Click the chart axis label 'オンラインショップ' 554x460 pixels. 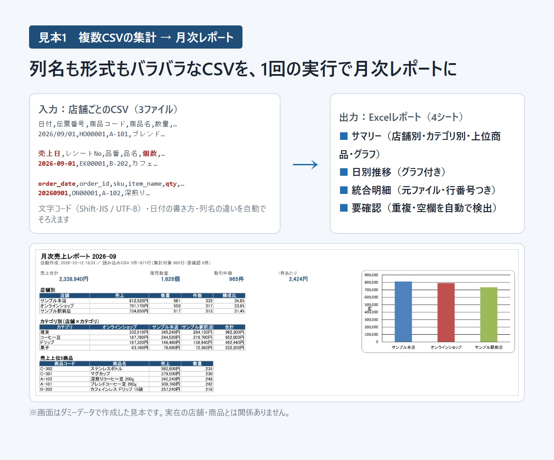(x=446, y=347)
